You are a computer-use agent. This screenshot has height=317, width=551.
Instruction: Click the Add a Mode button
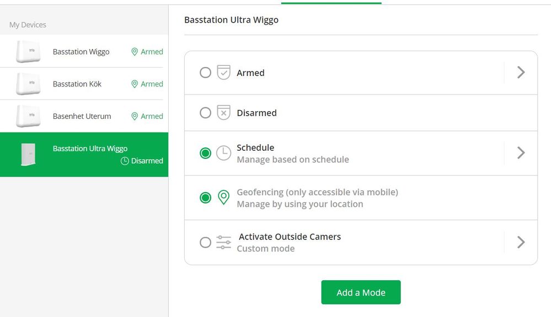(x=361, y=292)
